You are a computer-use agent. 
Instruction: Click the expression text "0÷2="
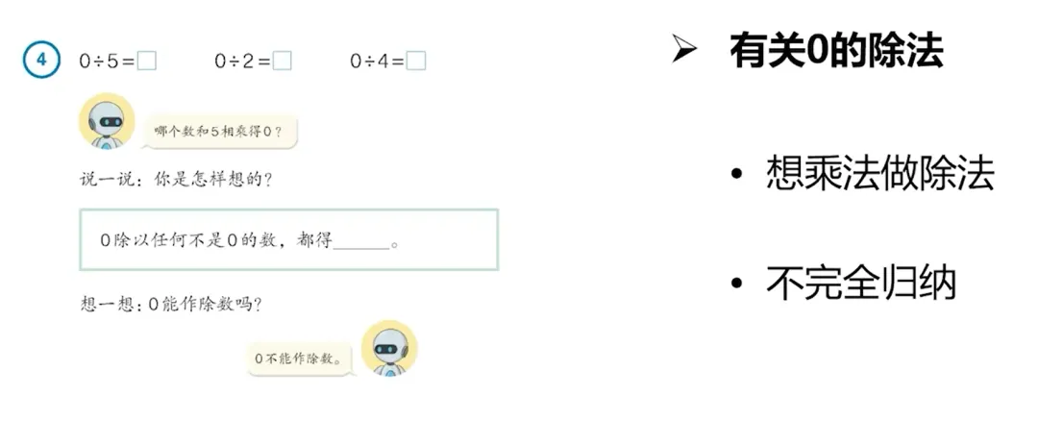point(241,61)
